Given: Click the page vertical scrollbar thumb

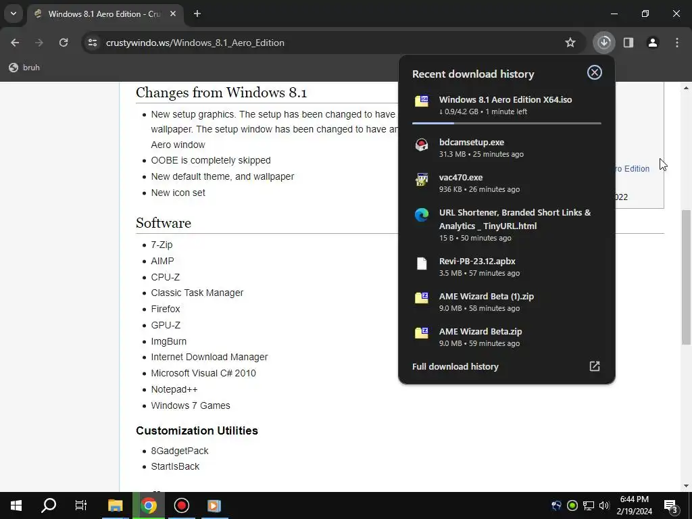Looking at the screenshot, I should 686,277.
